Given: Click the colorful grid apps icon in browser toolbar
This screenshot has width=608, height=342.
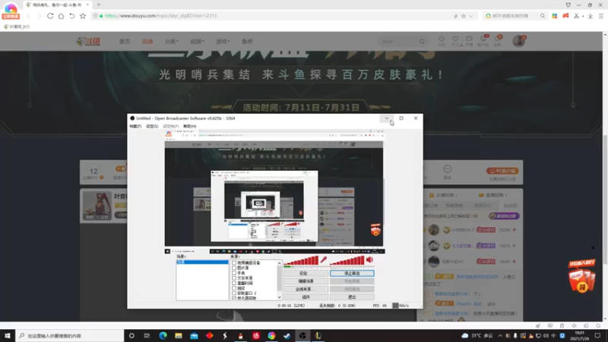Looking at the screenshot, I should coord(555,16).
